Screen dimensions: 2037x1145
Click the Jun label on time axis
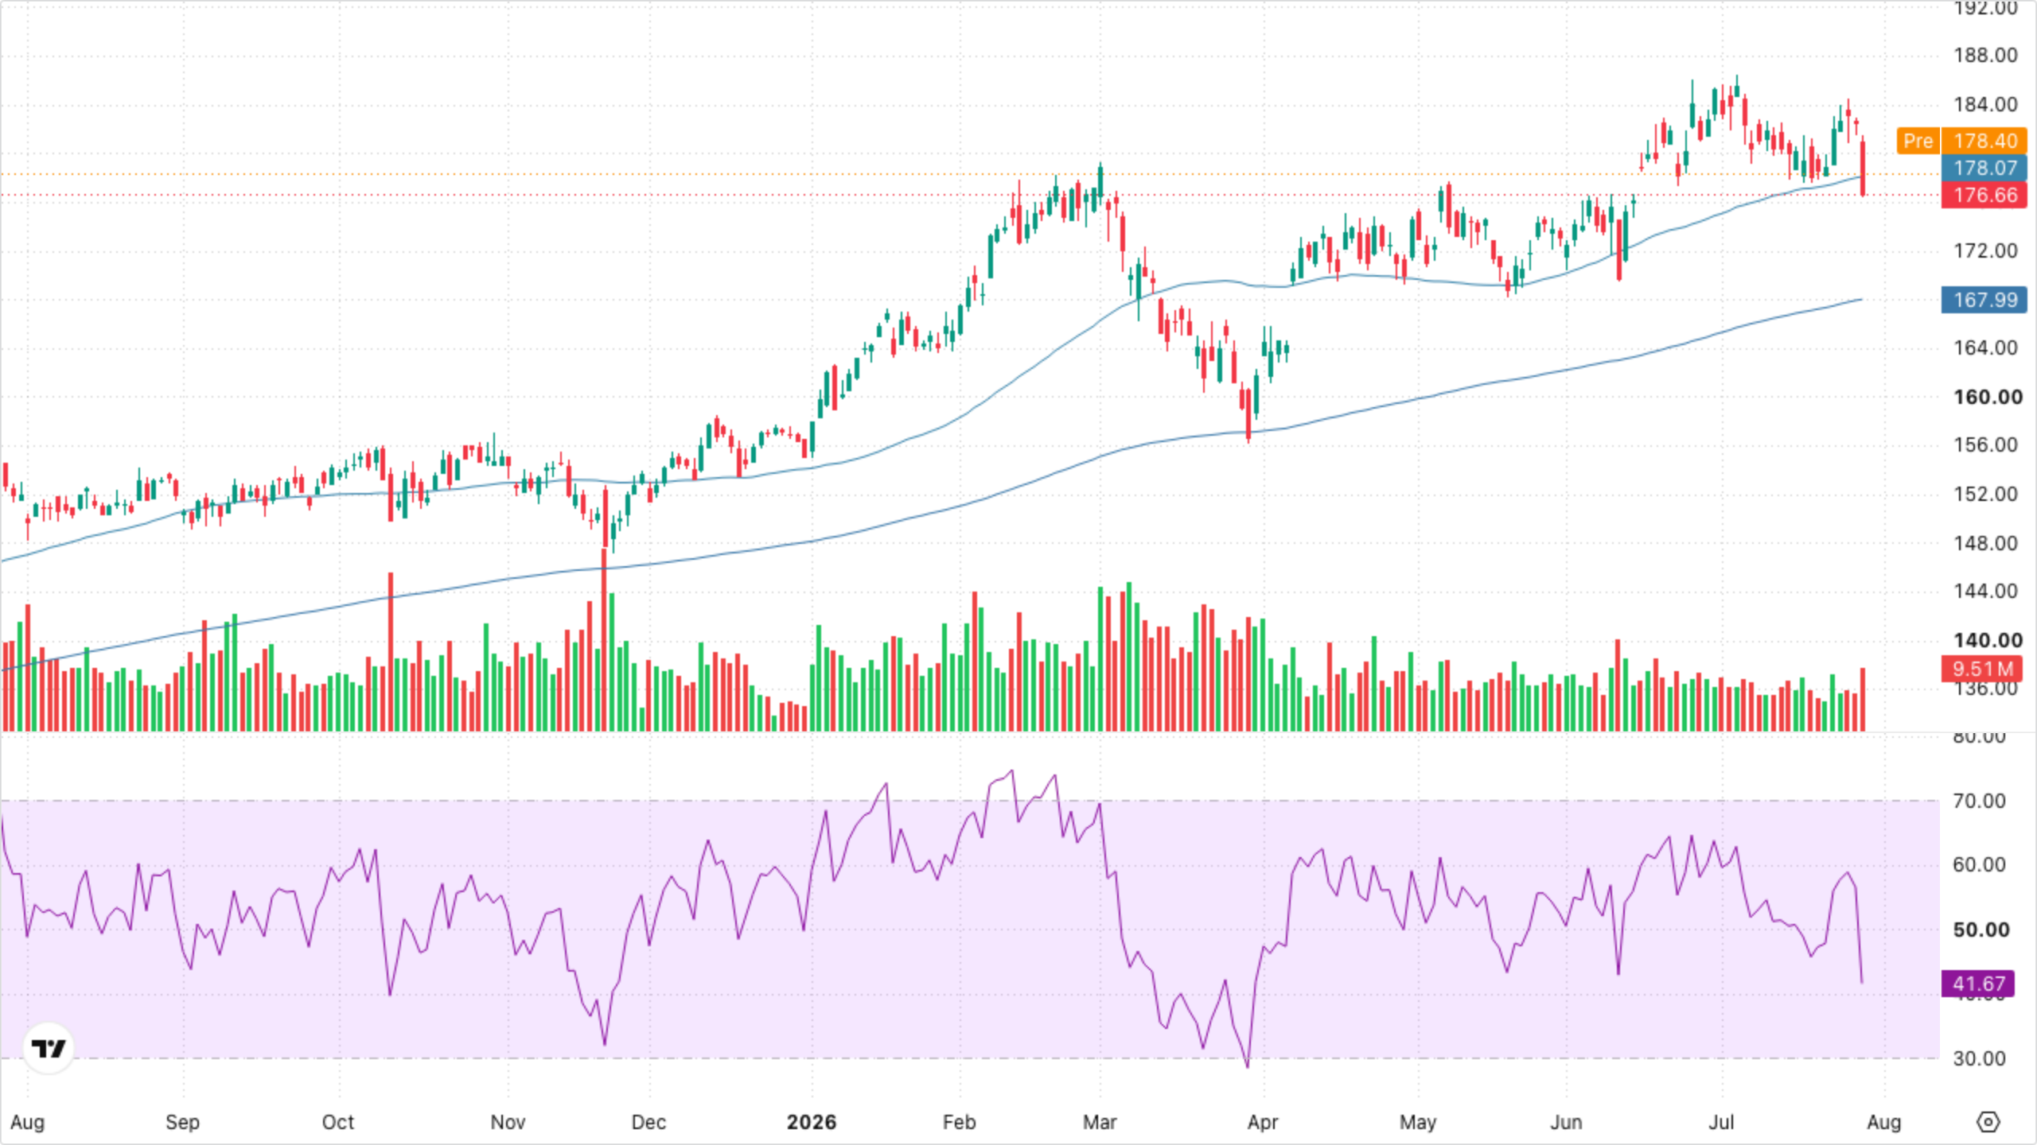1566,1122
